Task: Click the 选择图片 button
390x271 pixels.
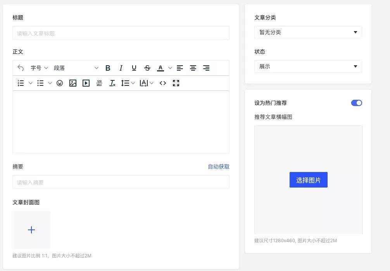Action: click(x=309, y=180)
